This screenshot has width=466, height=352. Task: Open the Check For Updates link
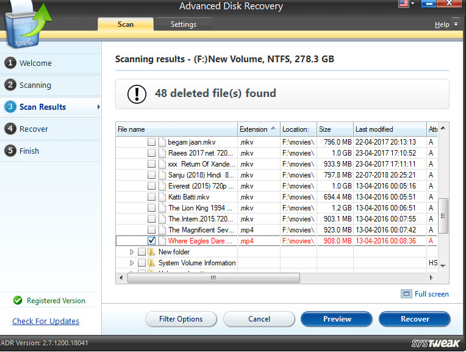[46, 321]
